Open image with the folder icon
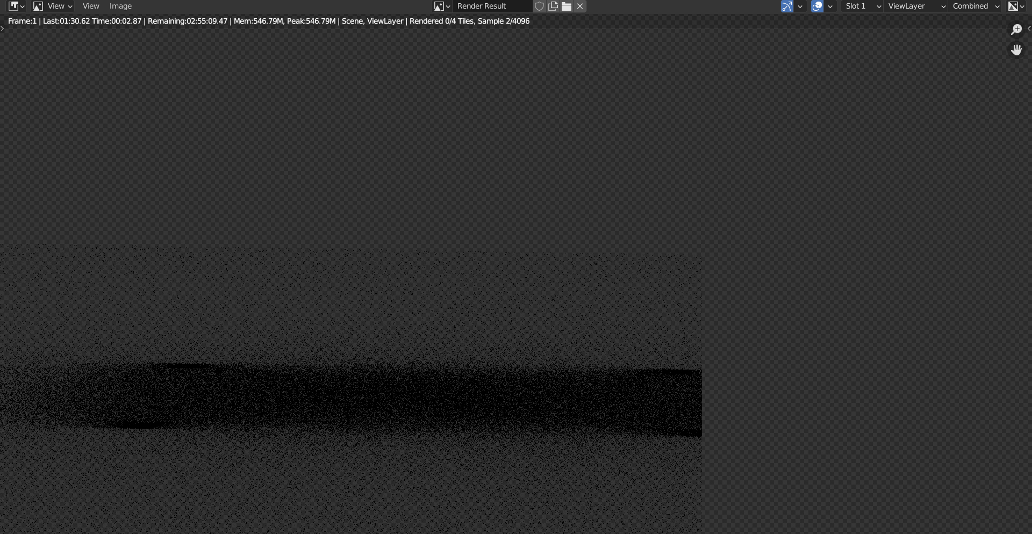 tap(567, 6)
